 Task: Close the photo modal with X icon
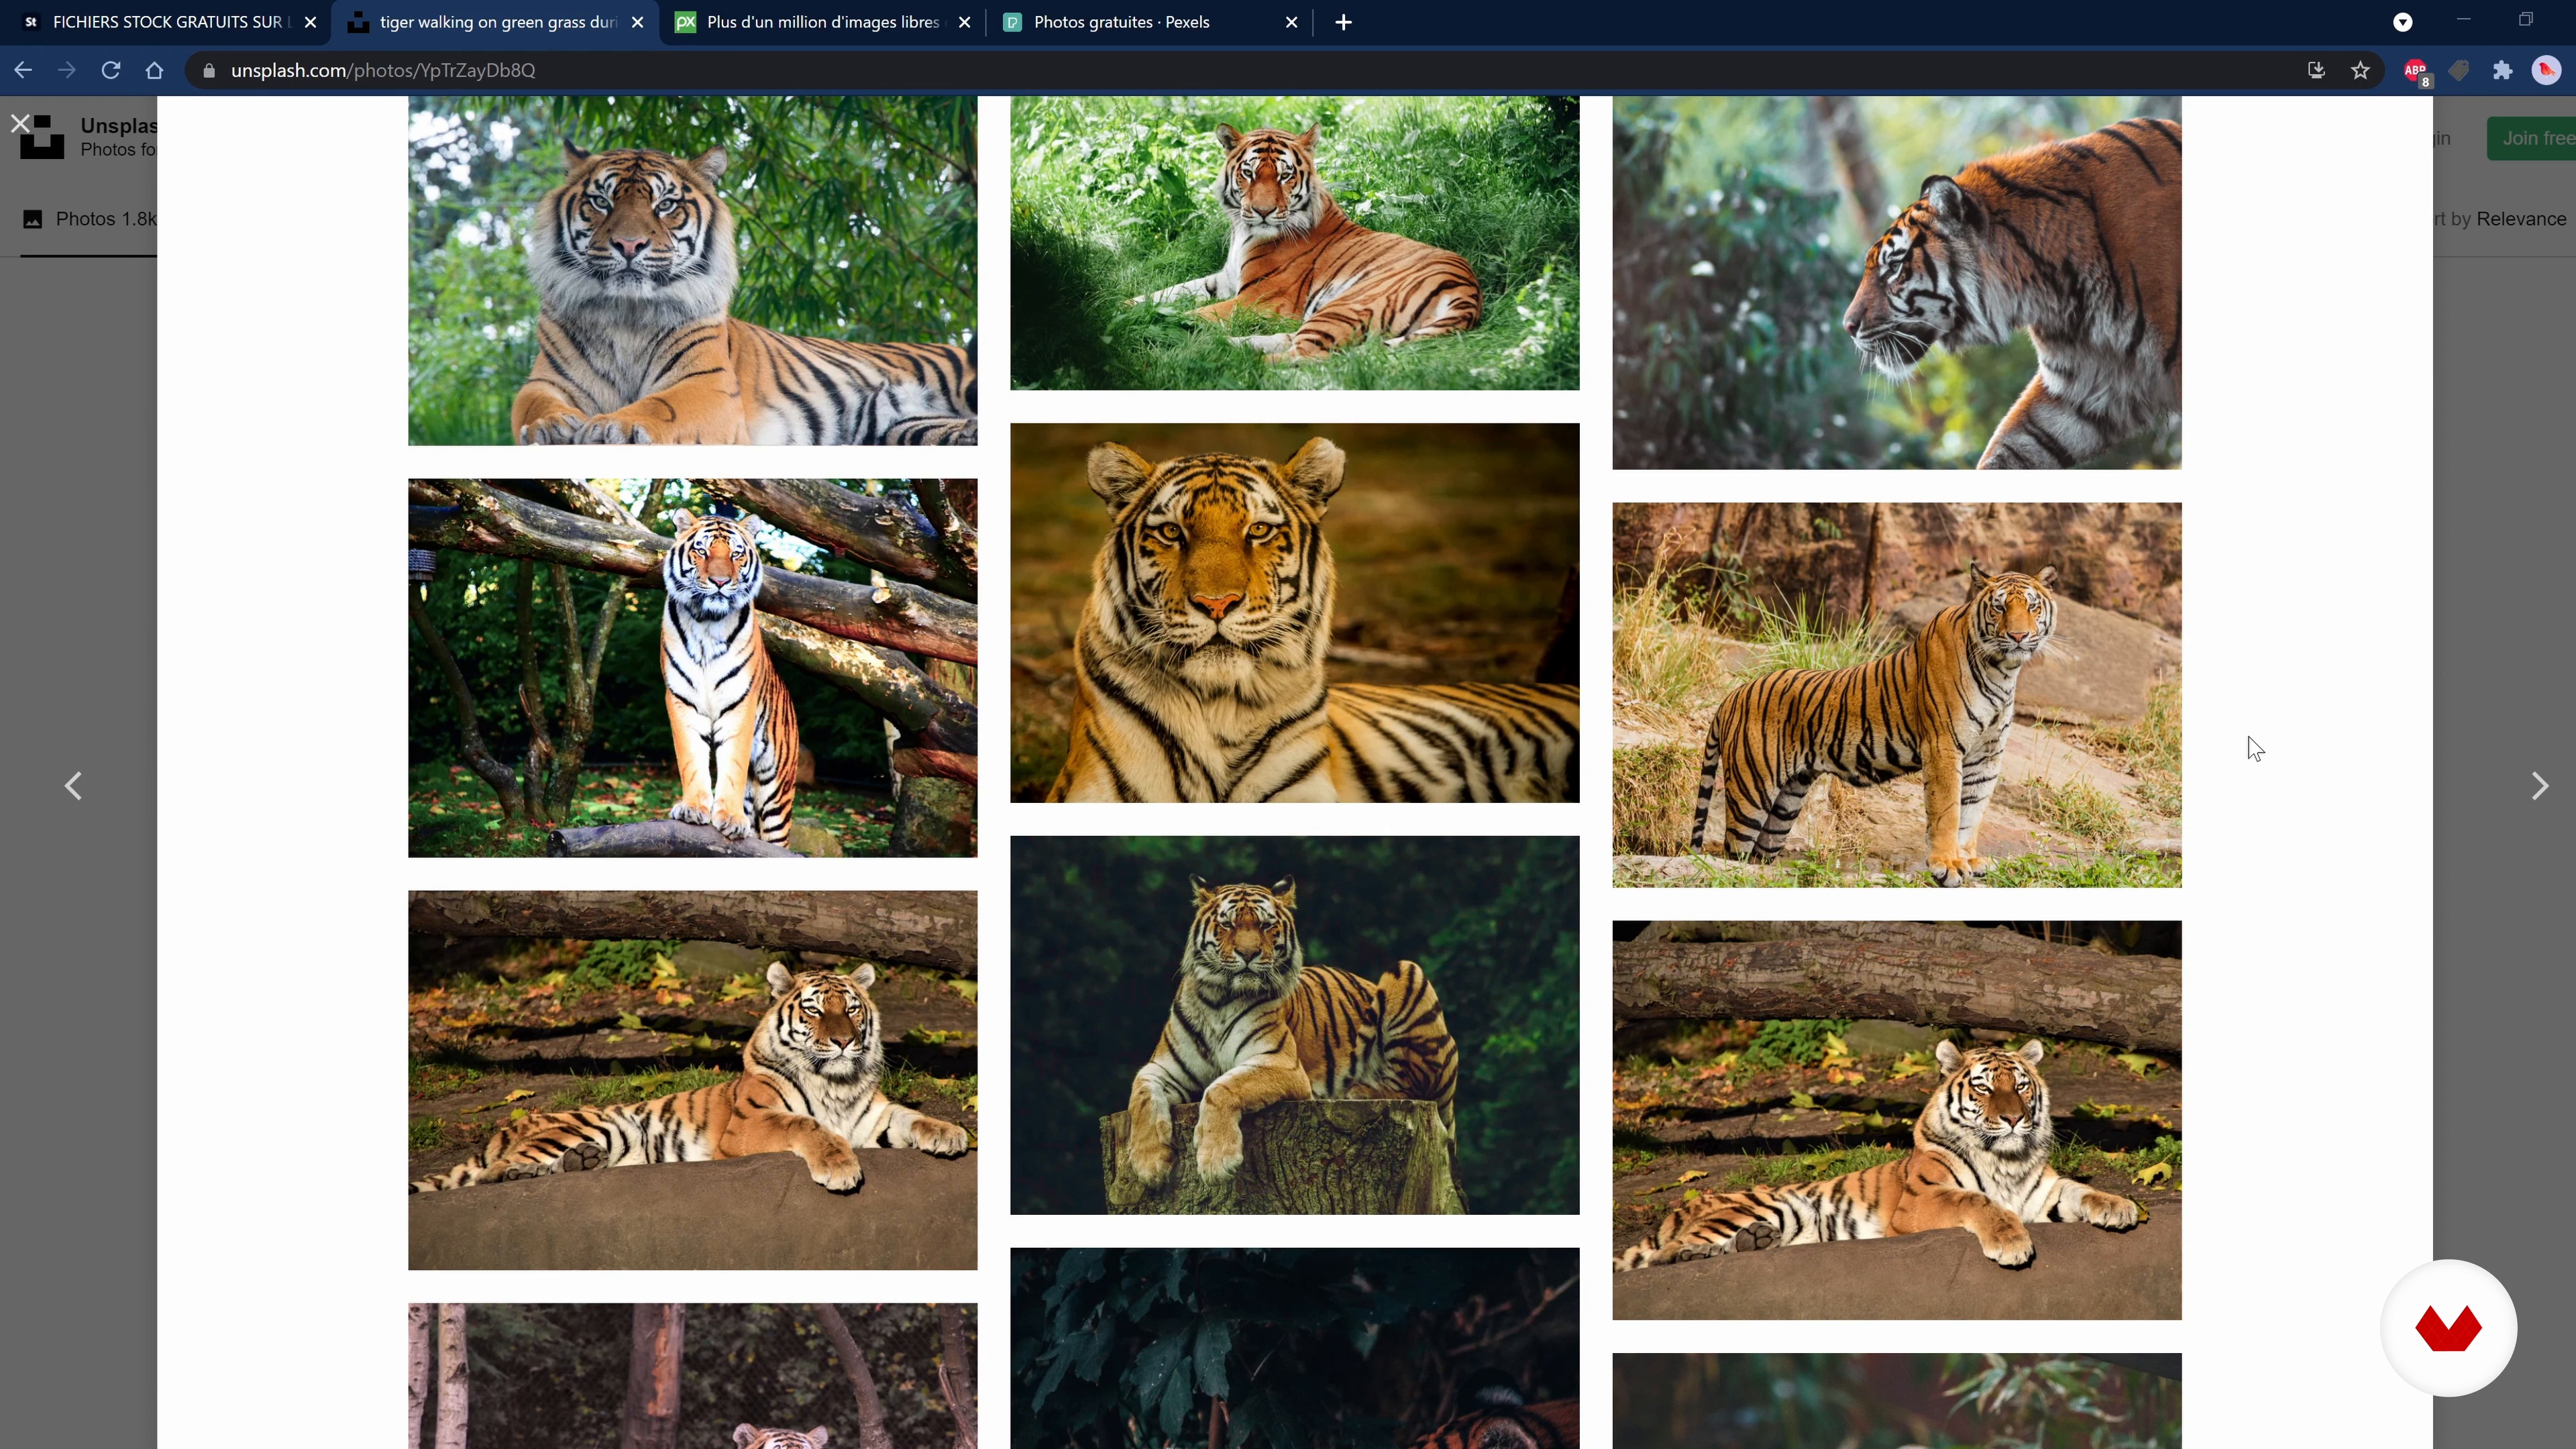pos(20,124)
